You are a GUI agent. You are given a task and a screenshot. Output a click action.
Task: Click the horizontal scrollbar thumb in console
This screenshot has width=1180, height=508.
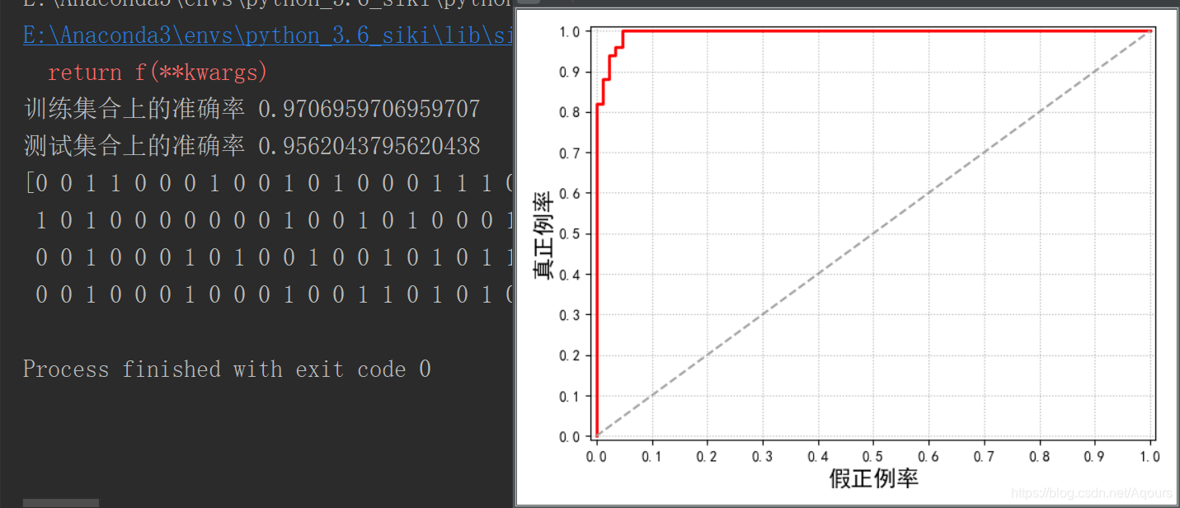click(61, 503)
